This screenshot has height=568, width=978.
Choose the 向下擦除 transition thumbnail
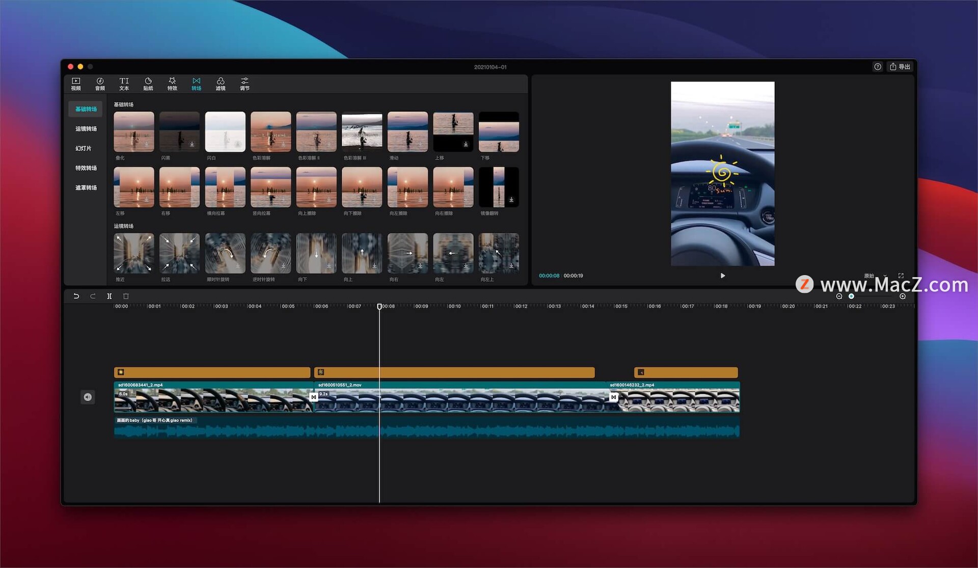click(362, 187)
